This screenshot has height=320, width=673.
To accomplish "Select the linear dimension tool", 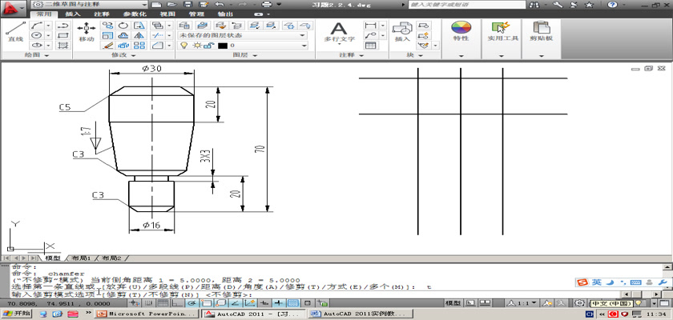I will click(371, 26).
